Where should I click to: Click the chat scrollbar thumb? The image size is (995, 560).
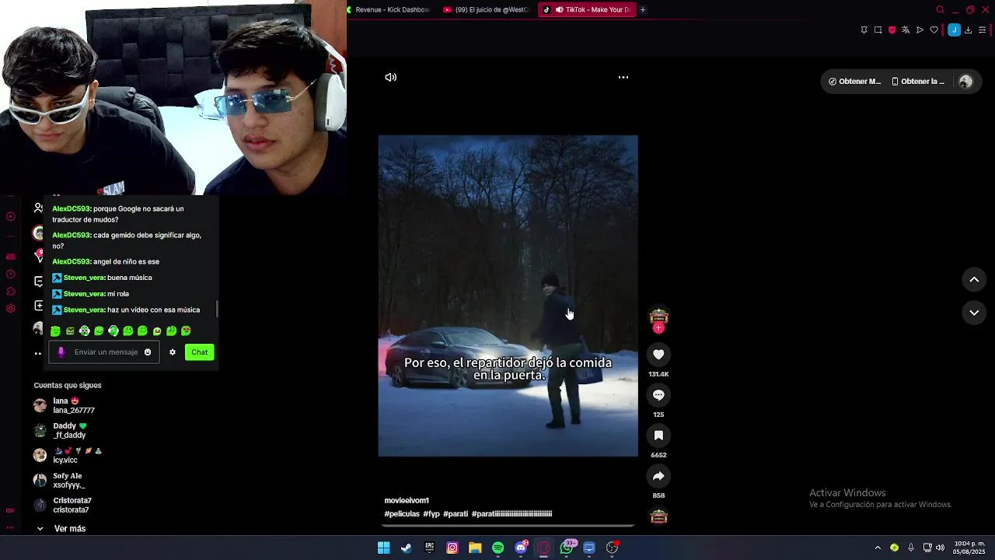coord(217,309)
